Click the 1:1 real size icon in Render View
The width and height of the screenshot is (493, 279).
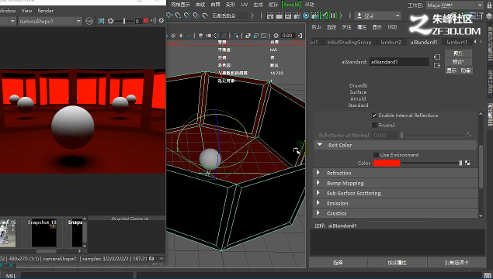[89, 21]
